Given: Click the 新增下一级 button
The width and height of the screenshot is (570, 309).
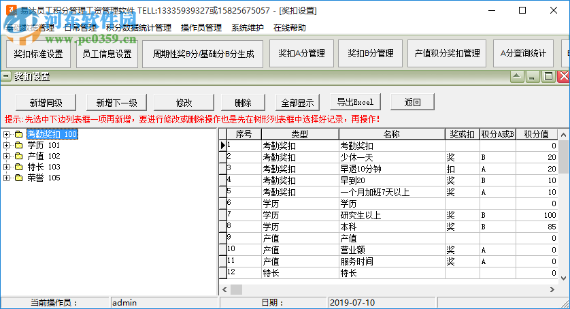Looking at the screenshot, I should 117,103.
